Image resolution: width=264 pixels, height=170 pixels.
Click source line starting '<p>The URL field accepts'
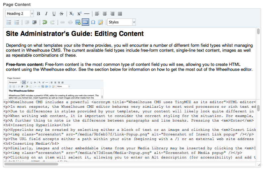pyautogui.click(x=129, y=139)
